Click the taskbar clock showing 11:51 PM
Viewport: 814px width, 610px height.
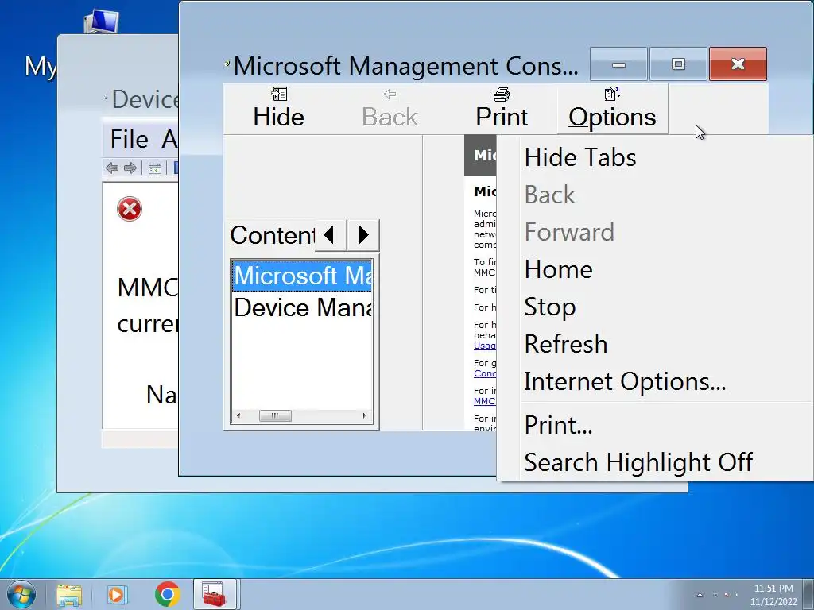pos(773,595)
